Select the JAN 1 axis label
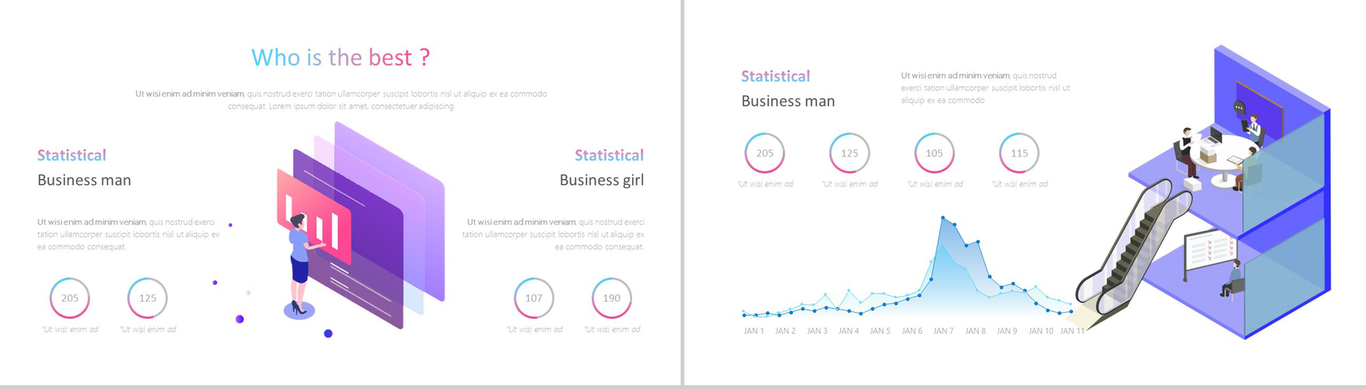 754,331
